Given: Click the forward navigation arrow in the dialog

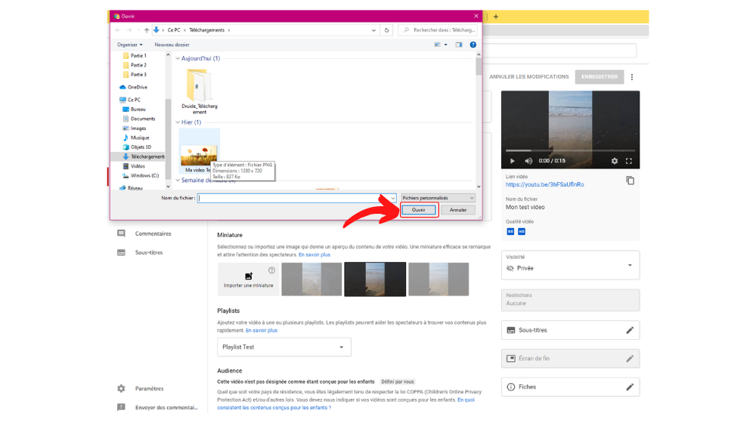Looking at the screenshot, I should coord(129,30).
